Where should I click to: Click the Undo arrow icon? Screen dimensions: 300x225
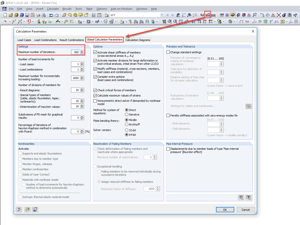pyautogui.click(x=51, y=15)
